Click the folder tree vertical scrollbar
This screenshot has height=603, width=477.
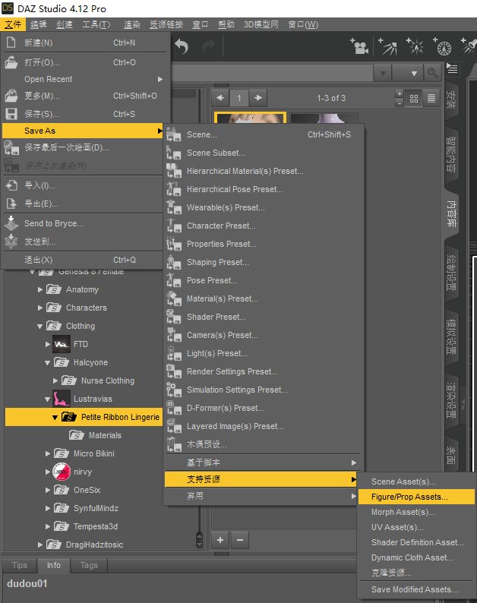[199, 540]
